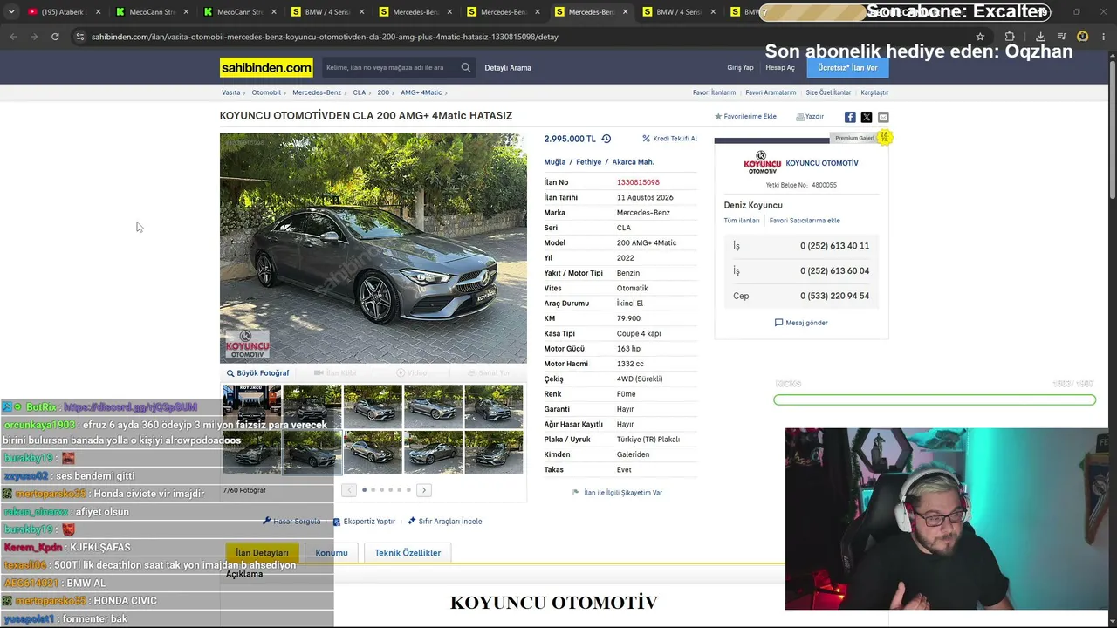Click the Akarca Mah. location link
1117x628 pixels.
pos(633,162)
